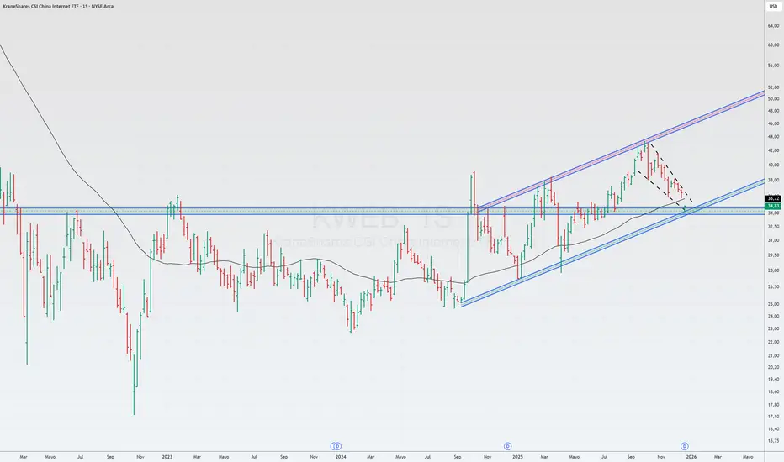
Task: Click the 19,40 price scale label
Action: coord(774,380)
